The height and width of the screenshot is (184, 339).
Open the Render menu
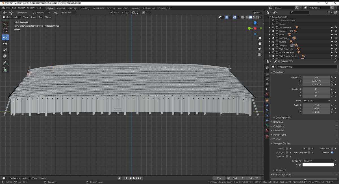[21, 8]
